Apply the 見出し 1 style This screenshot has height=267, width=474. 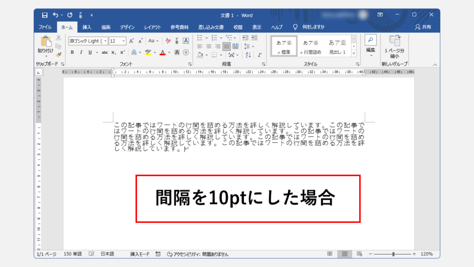tap(337, 47)
